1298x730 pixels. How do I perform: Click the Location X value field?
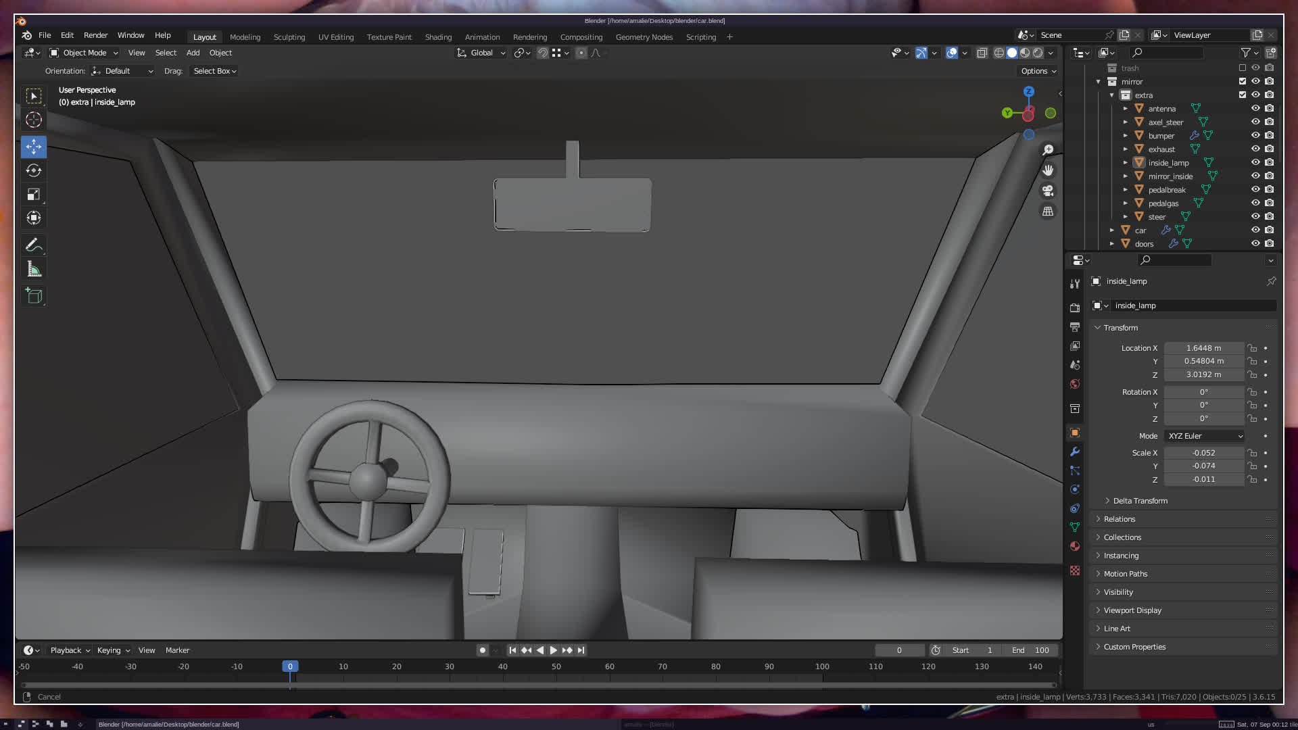point(1203,348)
